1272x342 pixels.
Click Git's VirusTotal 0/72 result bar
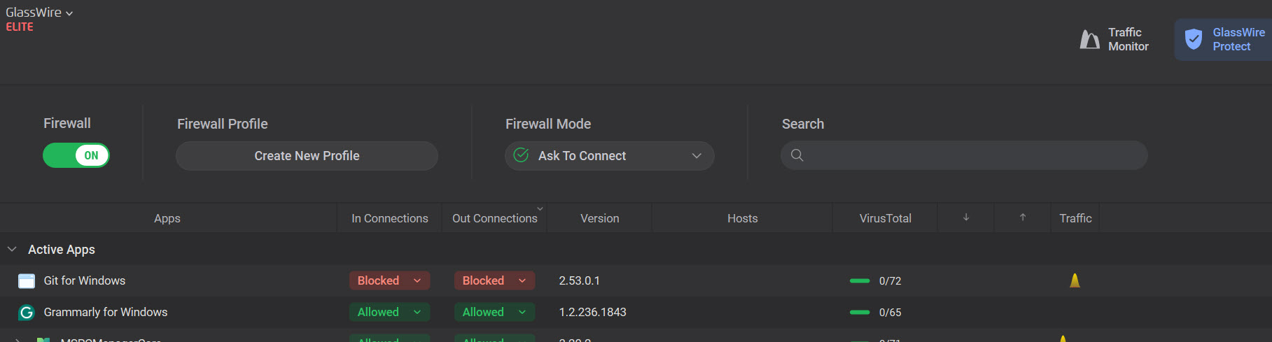(860, 280)
